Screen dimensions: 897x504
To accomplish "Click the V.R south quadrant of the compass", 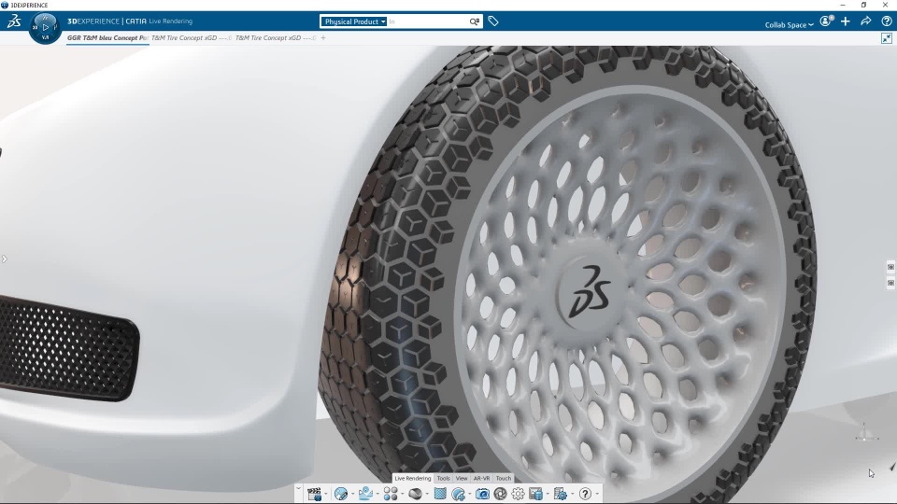I will click(45, 37).
